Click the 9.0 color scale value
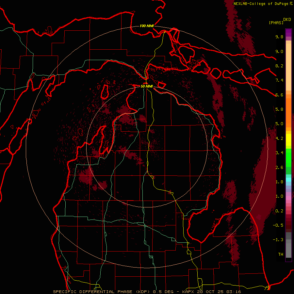This screenshot has height=294, width=294. point(279,51)
